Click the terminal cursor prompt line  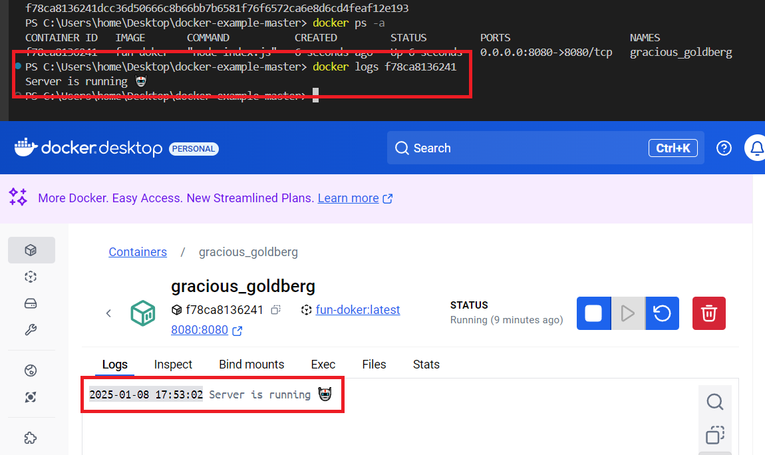coord(171,95)
